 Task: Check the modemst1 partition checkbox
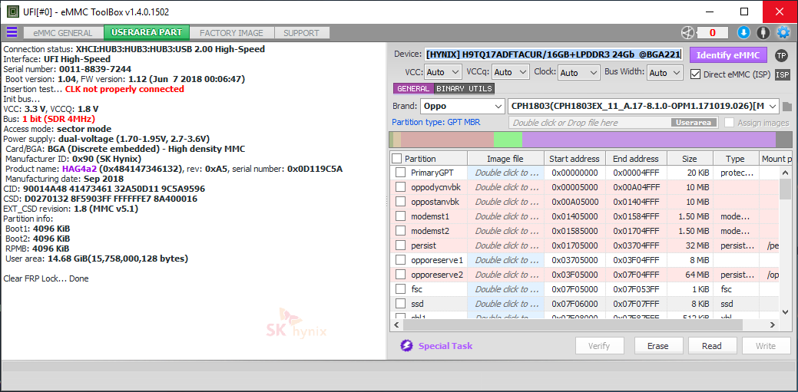(400, 216)
